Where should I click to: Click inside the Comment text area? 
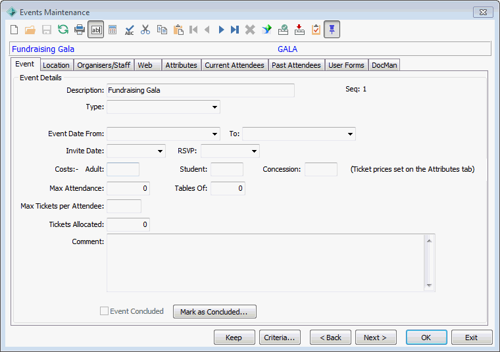tap(265, 263)
